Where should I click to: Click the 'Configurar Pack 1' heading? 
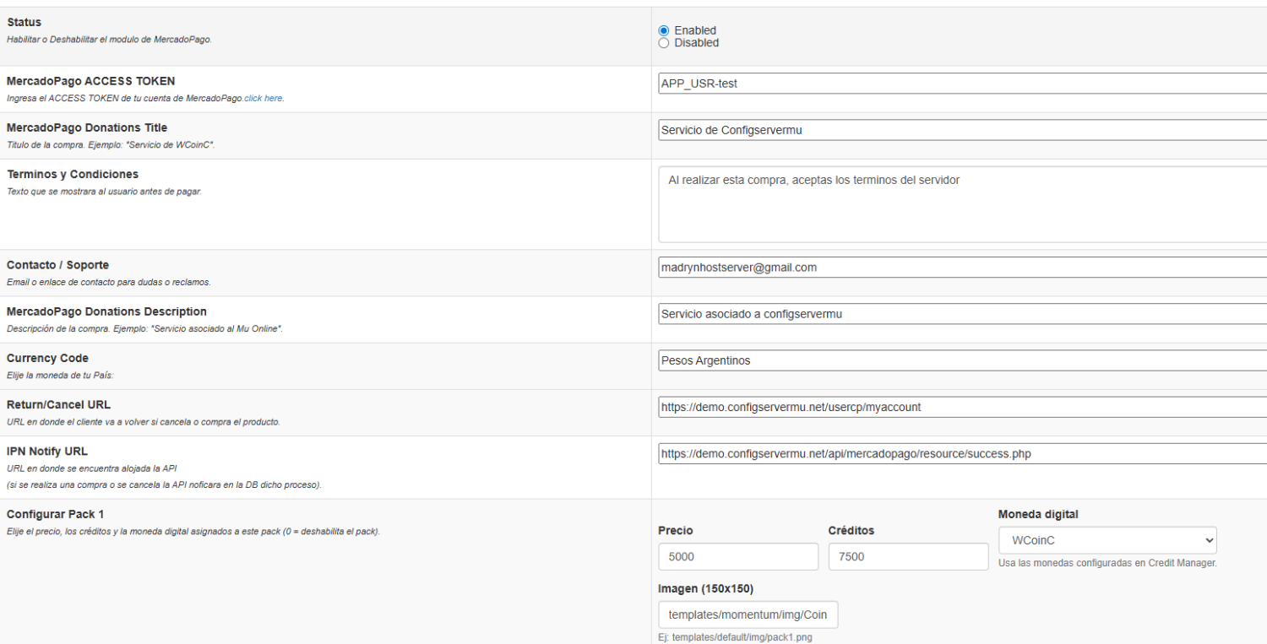coord(55,514)
